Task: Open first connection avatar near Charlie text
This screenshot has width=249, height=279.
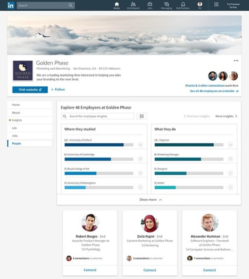Action: [x=213, y=76]
